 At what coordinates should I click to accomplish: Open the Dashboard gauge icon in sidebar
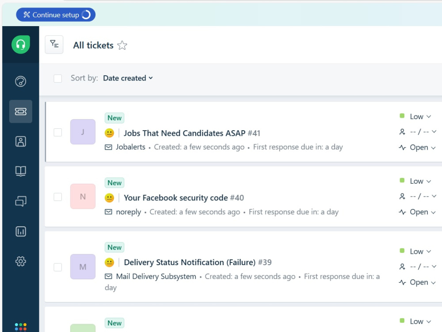pyautogui.click(x=21, y=81)
